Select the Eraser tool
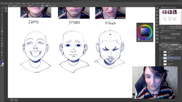The height and width of the screenshot is (102, 182). 2,39
